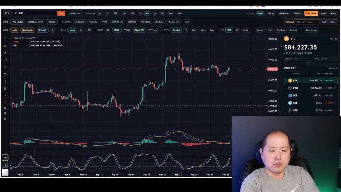Click the Bitcoin logo in the watchlist

(x=290, y=80)
